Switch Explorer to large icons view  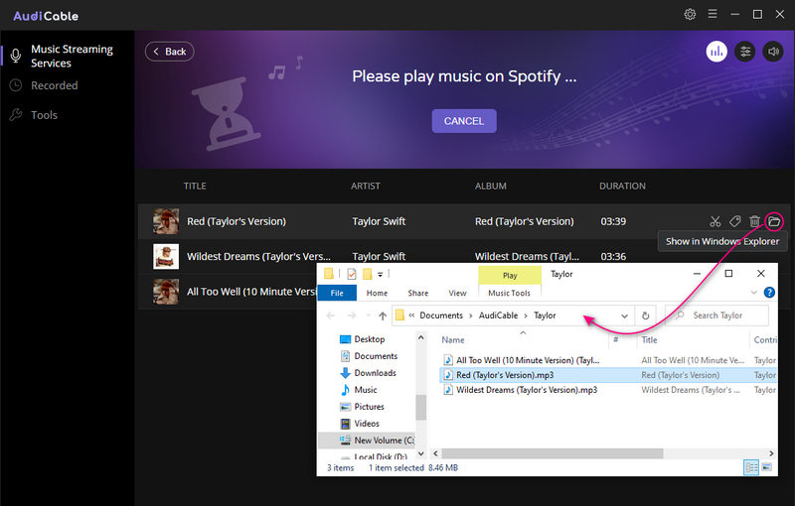(x=767, y=467)
